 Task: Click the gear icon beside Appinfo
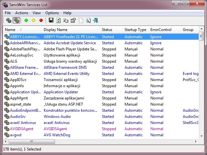tap(6, 86)
